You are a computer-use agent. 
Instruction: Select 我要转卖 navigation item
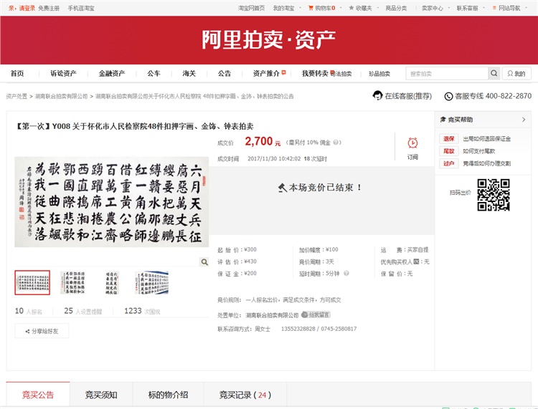[315, 73]
